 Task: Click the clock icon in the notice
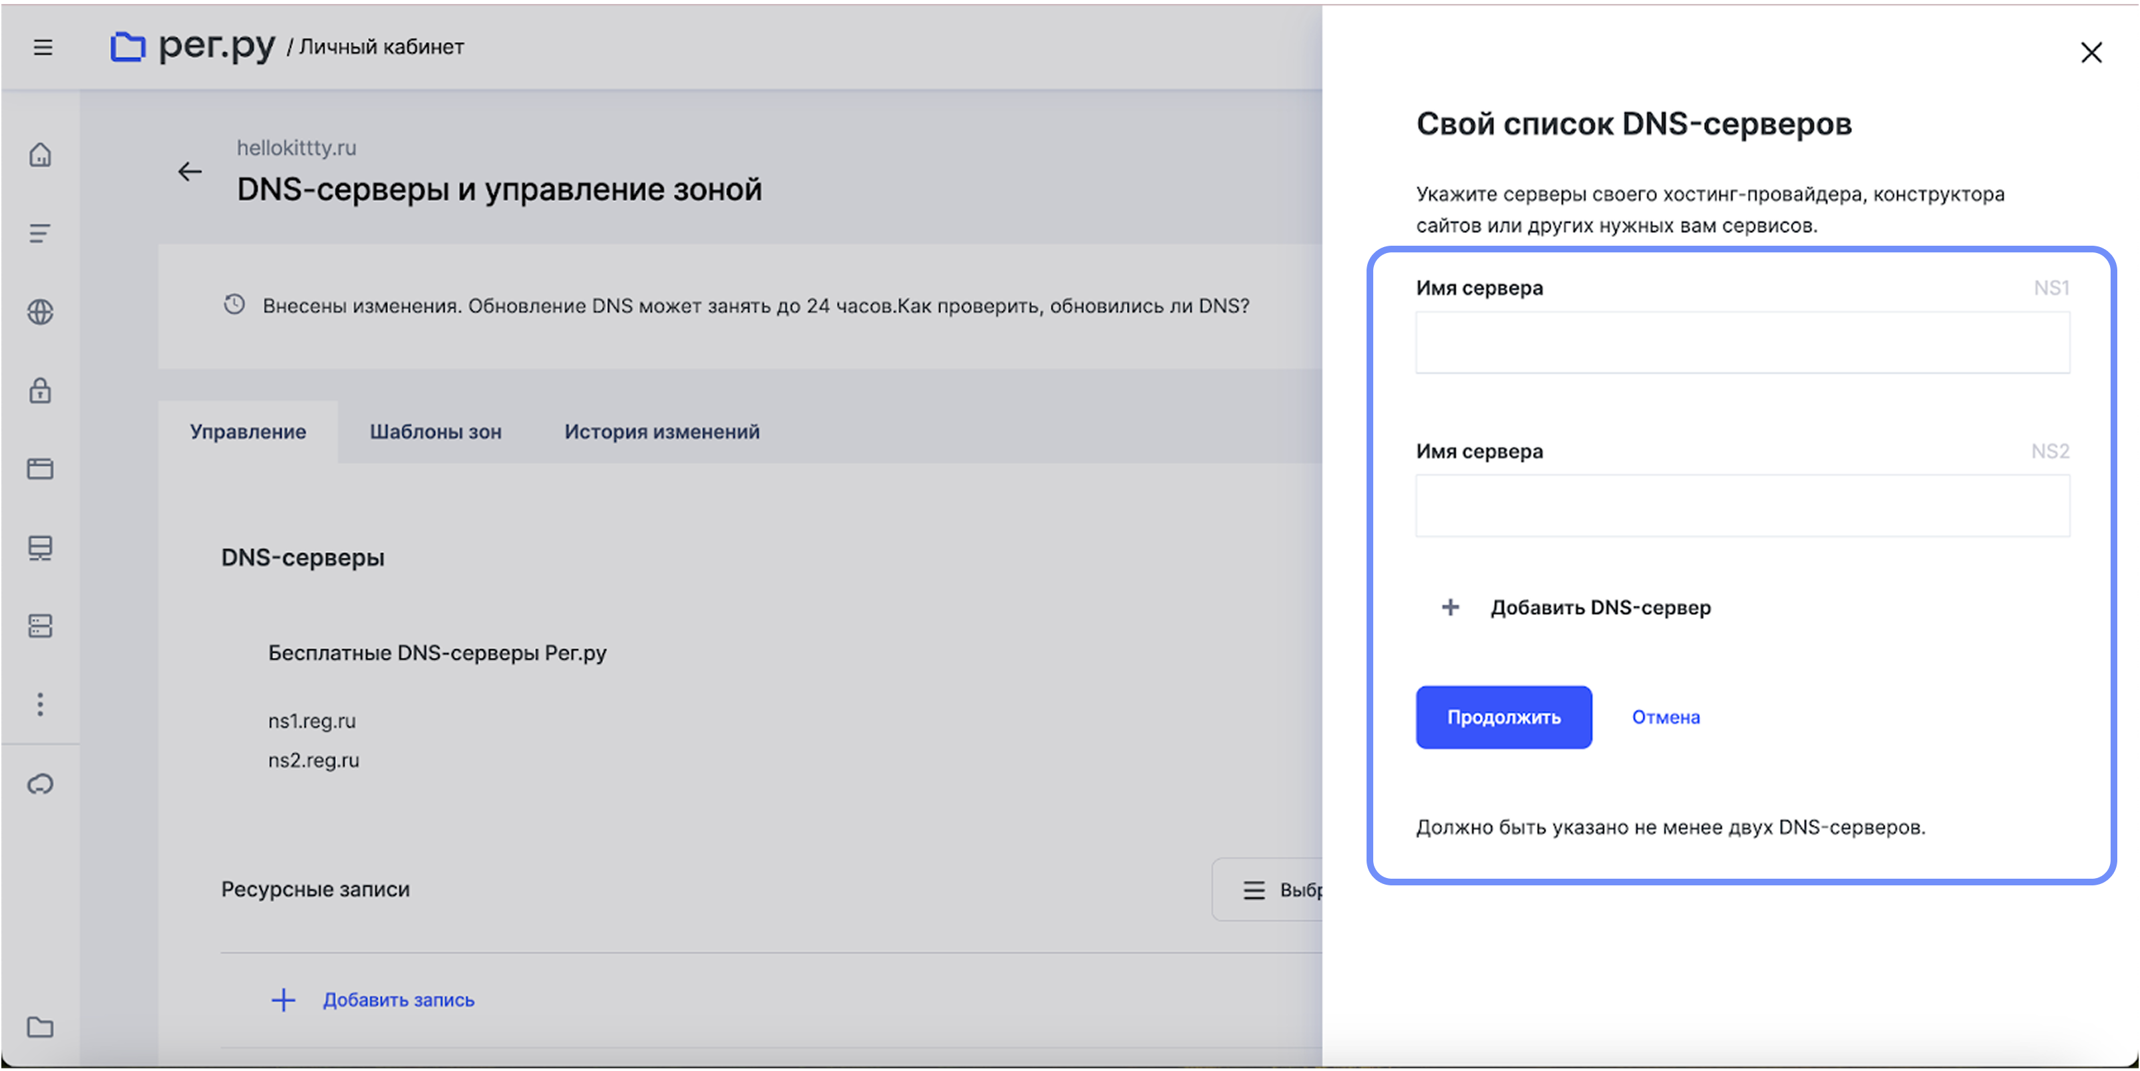234,304
